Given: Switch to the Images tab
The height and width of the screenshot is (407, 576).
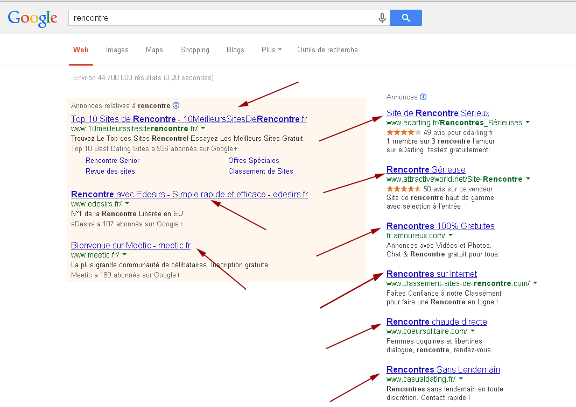Looking at the screenshot, I should click(117, 49).
